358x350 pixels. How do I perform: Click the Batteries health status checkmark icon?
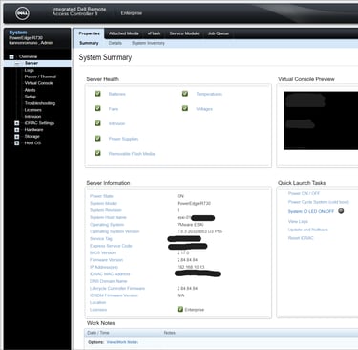(97, 94)
